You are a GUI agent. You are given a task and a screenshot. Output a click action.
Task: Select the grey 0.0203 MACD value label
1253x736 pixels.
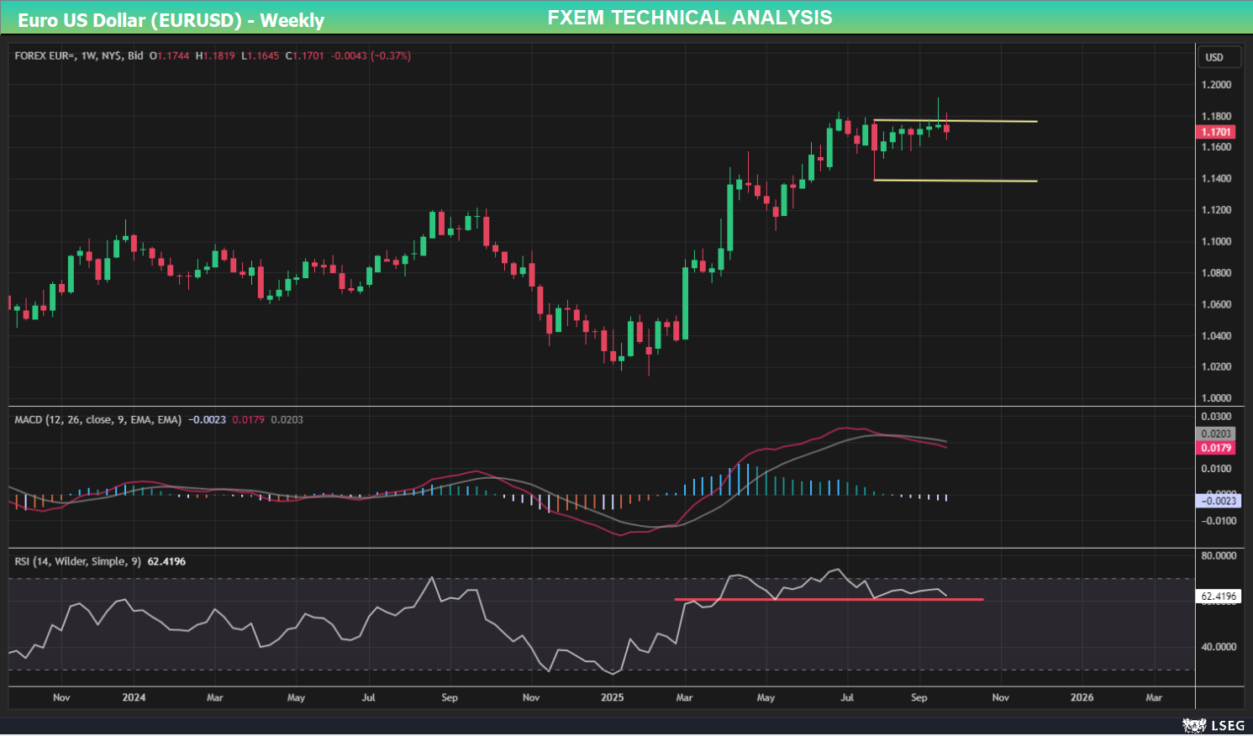1214,434
